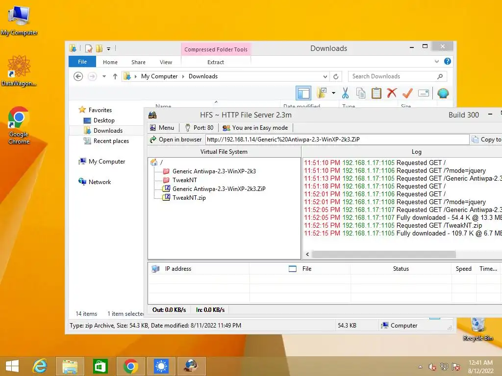Switch to HFS globe icon on taskbar
This screenshot has width=502, height=376.
191,366
